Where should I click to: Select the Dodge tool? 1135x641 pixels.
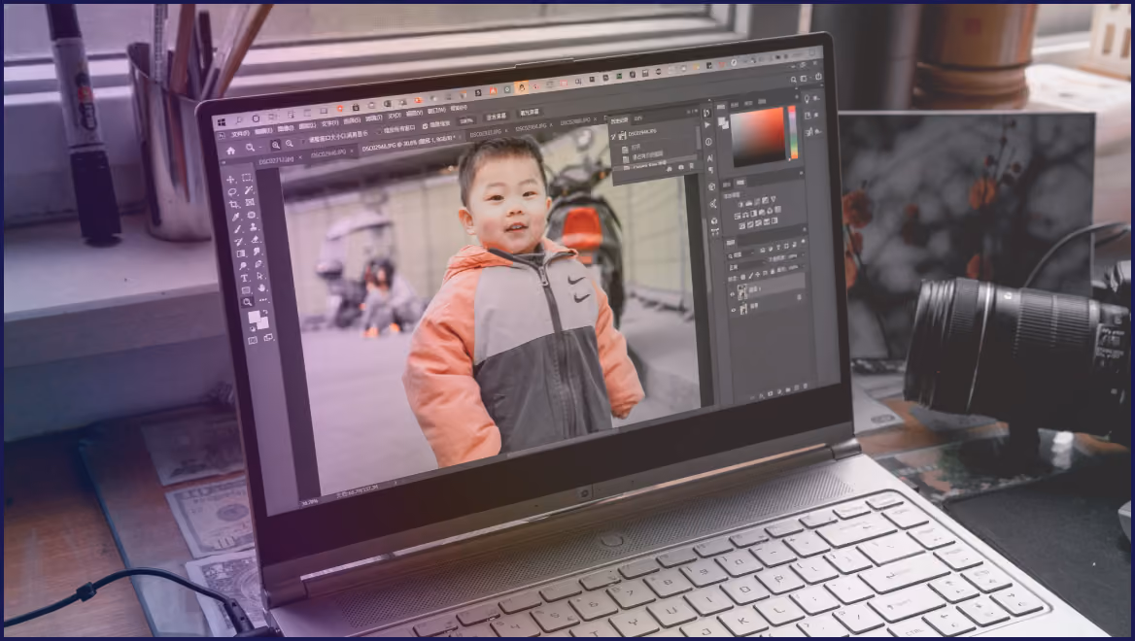point(243,265)
